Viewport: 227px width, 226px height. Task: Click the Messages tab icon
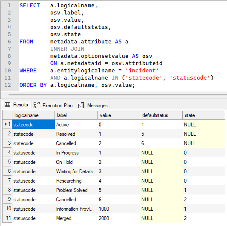81,105
